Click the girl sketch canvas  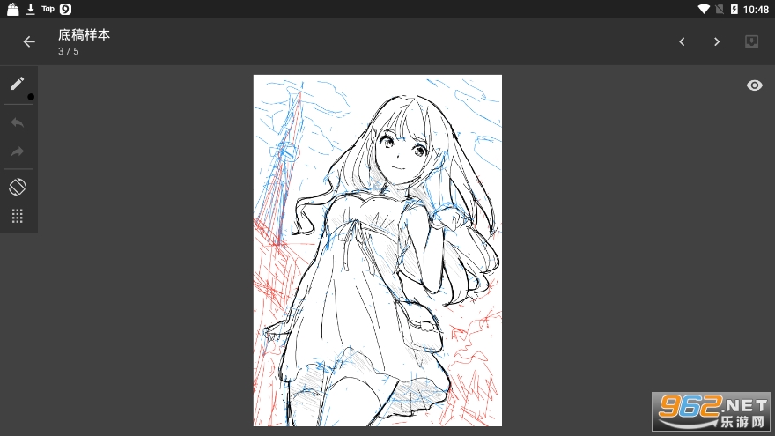tap(377, 250)
